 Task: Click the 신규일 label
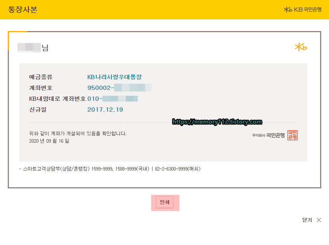38,110
